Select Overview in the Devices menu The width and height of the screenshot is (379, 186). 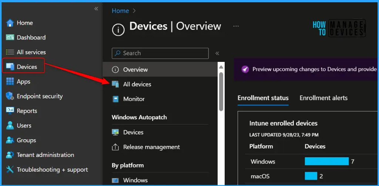click(x=160, y=70)
